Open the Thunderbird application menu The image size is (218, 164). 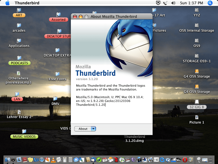pos(27,3)
